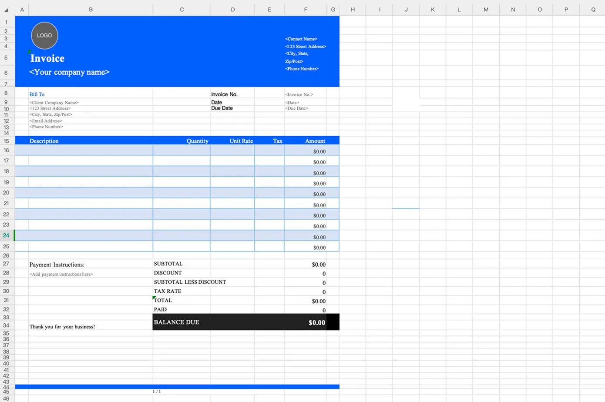Select the Due Date label

pyautogui.click(x=222, y=108)
